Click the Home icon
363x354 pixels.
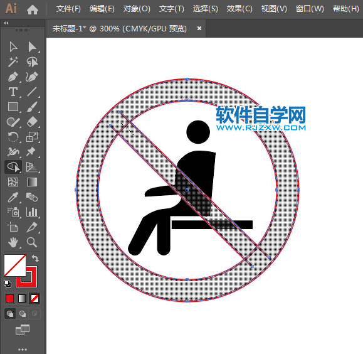pos(33,10)
